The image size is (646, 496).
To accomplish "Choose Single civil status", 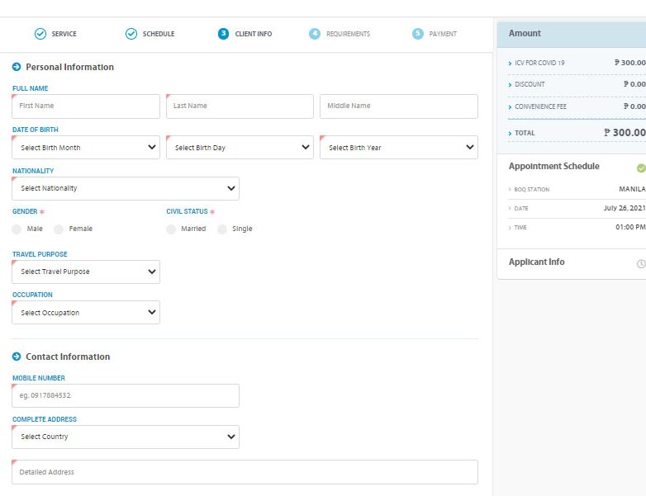I will [x=222, y=229].
